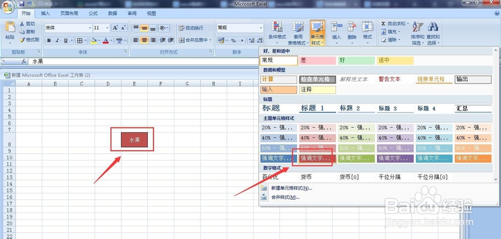Undo the last action

(x=30, y=4)
